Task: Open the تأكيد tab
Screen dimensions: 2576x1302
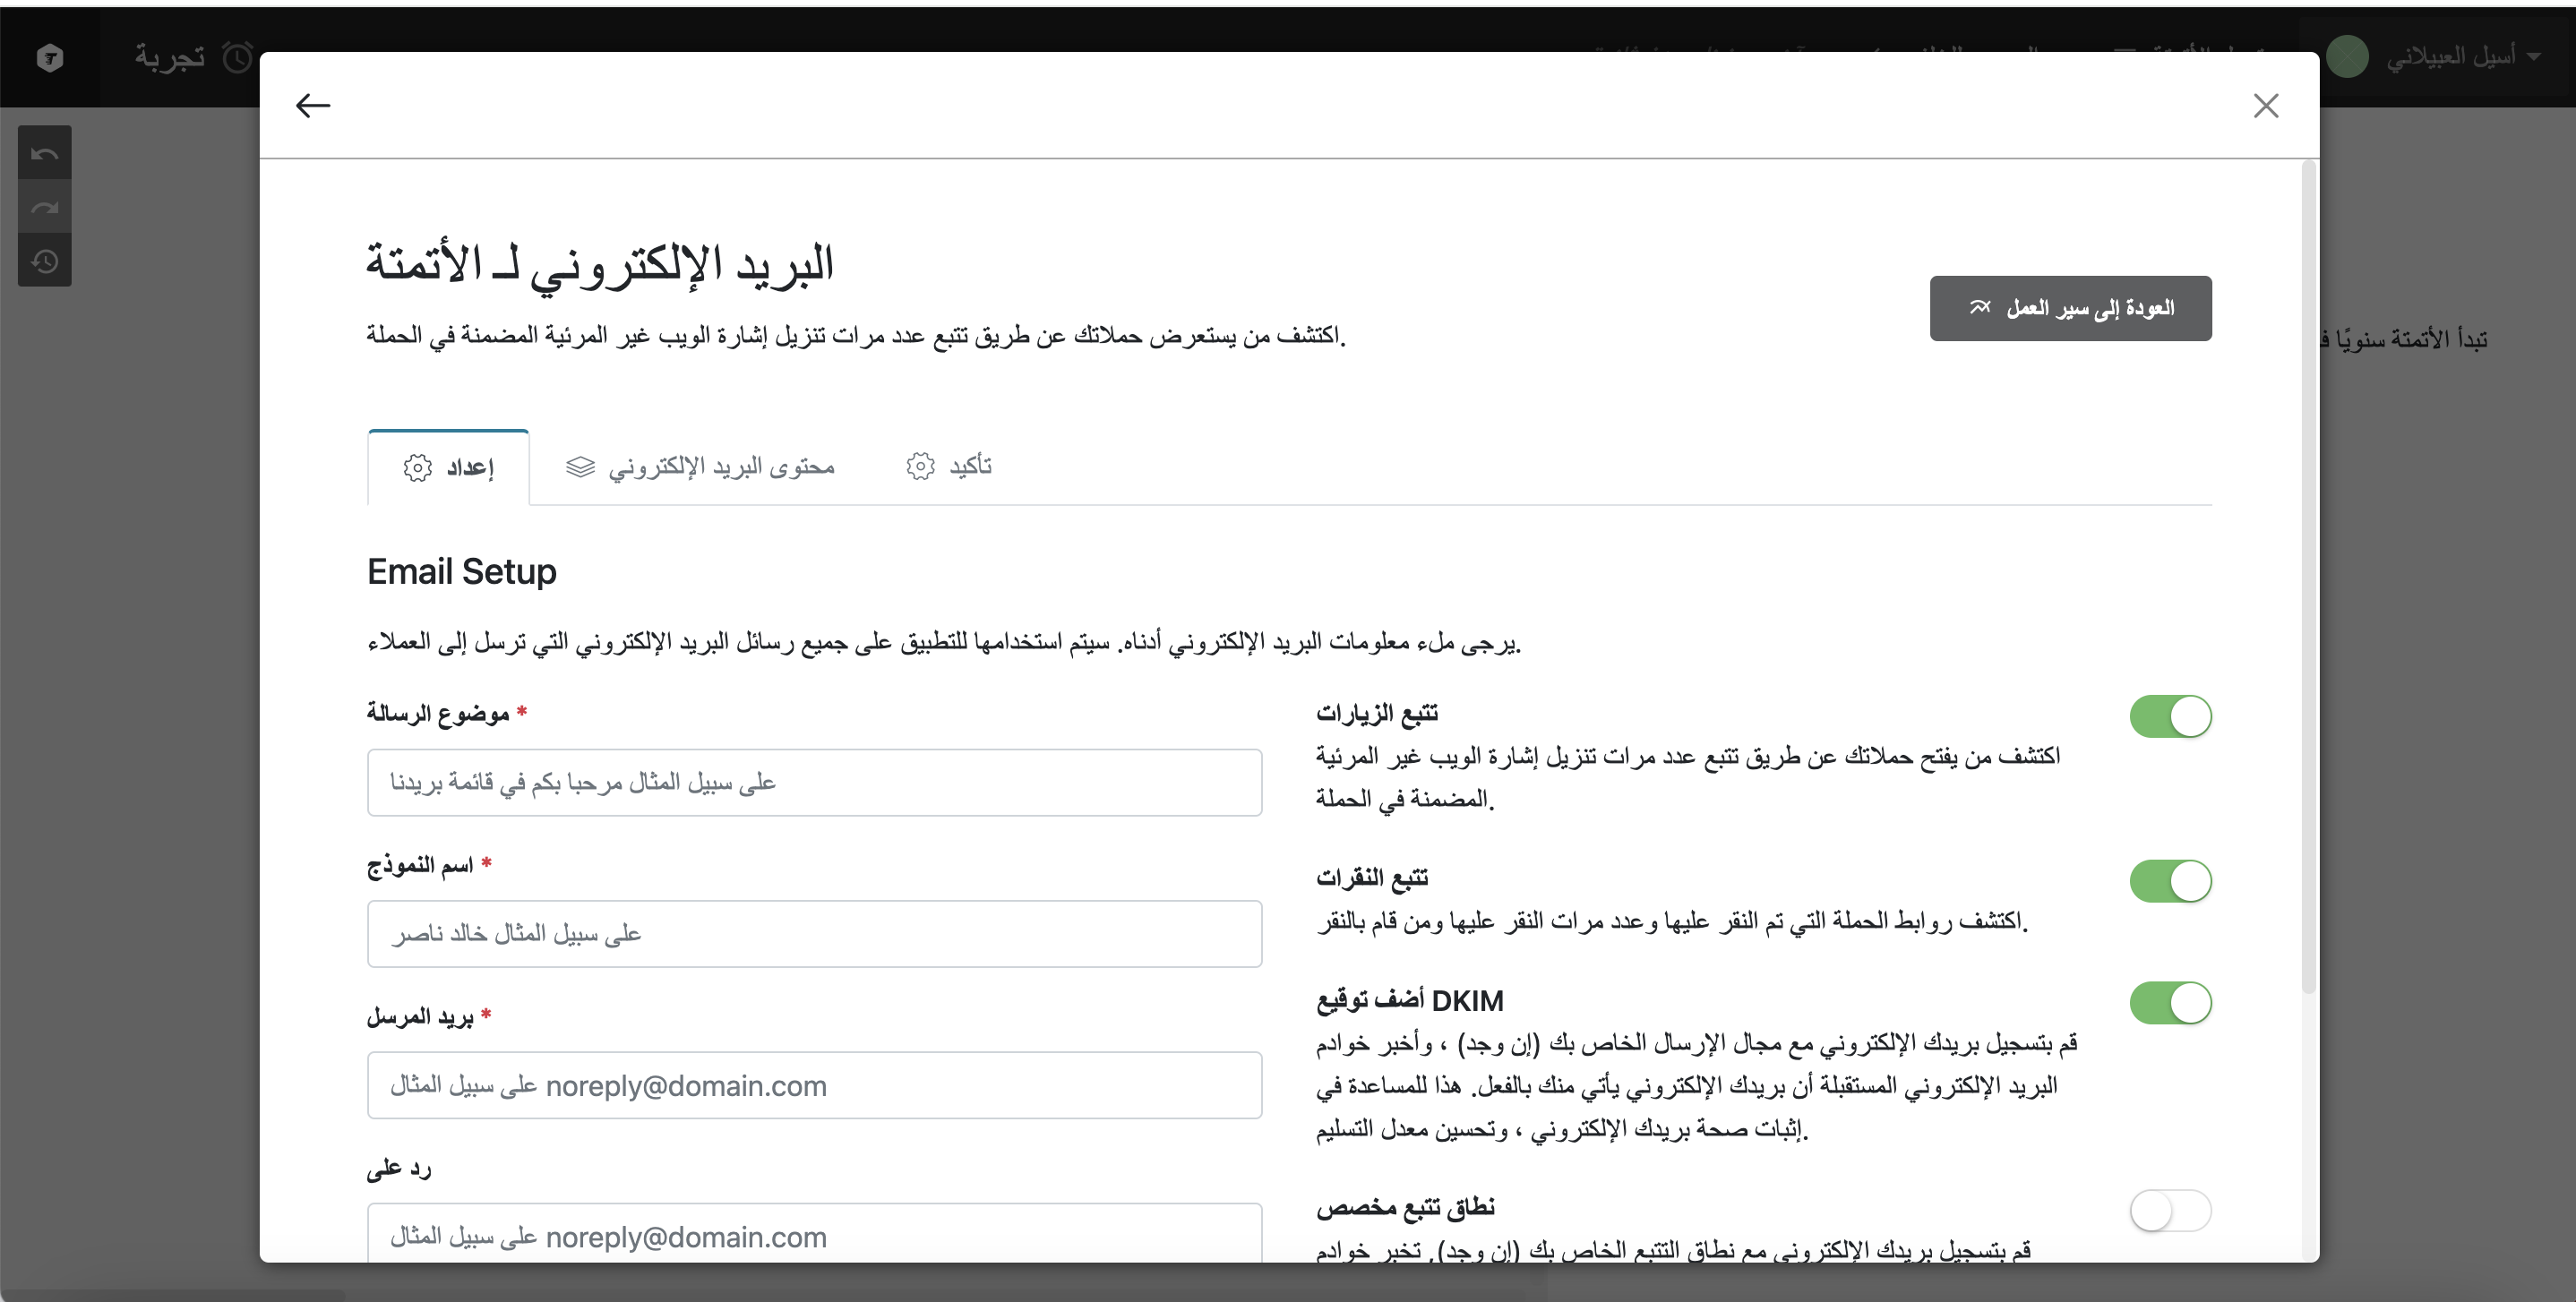Action: [949, 467]
